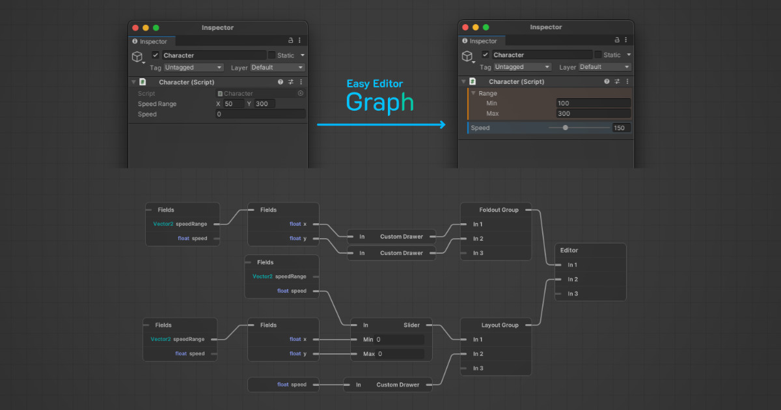
Task: Click the Speed slider handle in the right Inspector
Action: tap(566, 128)
